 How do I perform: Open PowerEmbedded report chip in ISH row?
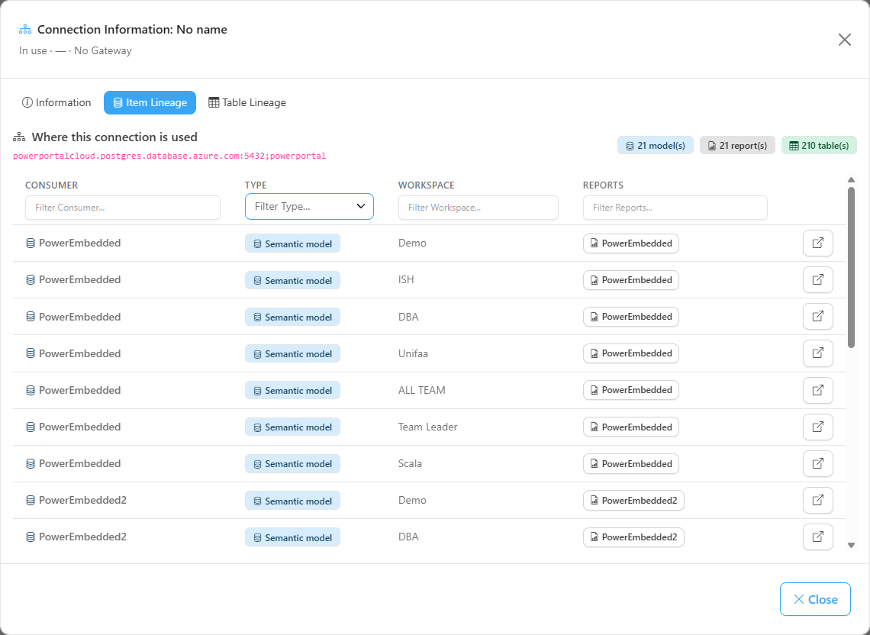(x=631, y=280)
